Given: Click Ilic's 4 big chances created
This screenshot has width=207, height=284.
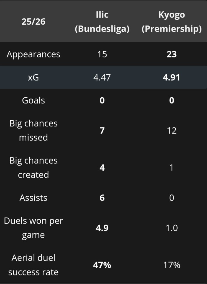Looking at the screenshot, I should tap(102, 168).
